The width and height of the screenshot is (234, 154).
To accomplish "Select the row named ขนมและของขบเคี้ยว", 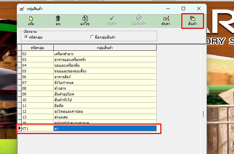I will pyautogui.click(x=87, y=71).
